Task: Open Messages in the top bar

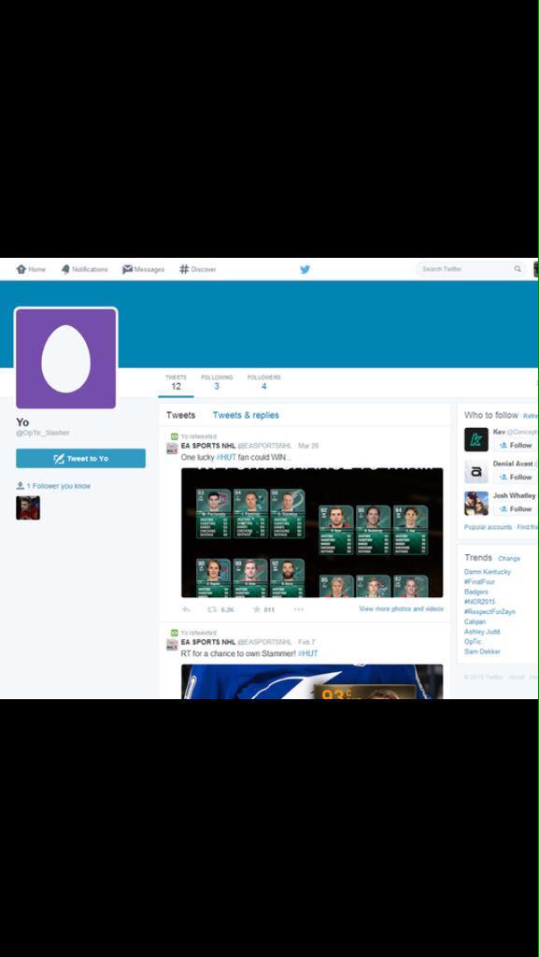Action: pyautogui.click(x=143, y=269)
